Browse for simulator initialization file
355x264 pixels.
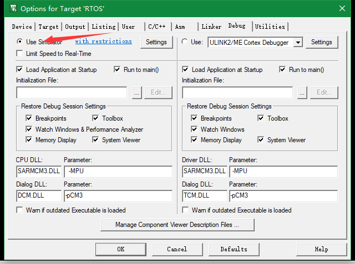point(137,92)
